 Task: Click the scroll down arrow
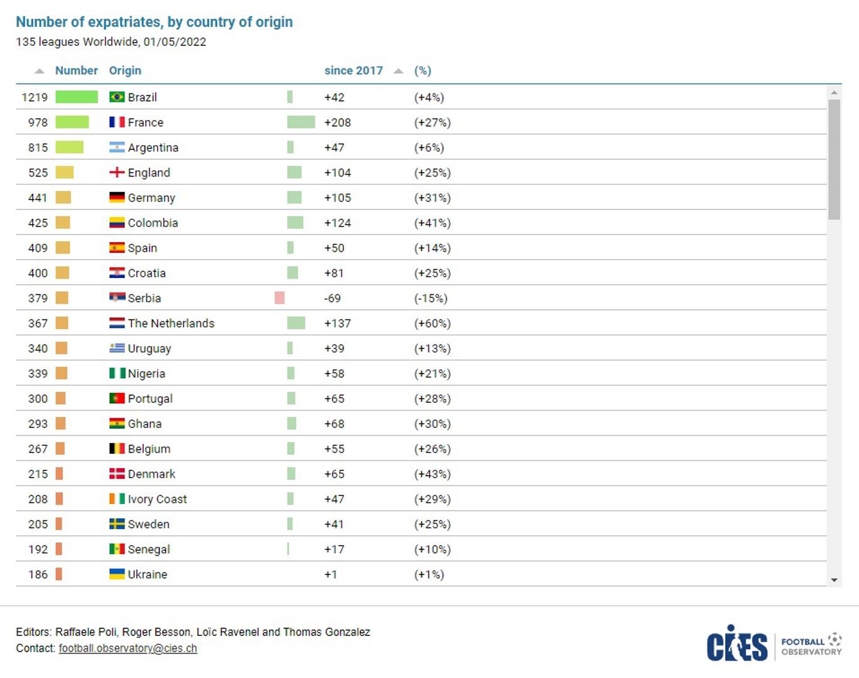click(x=834, y=580)
